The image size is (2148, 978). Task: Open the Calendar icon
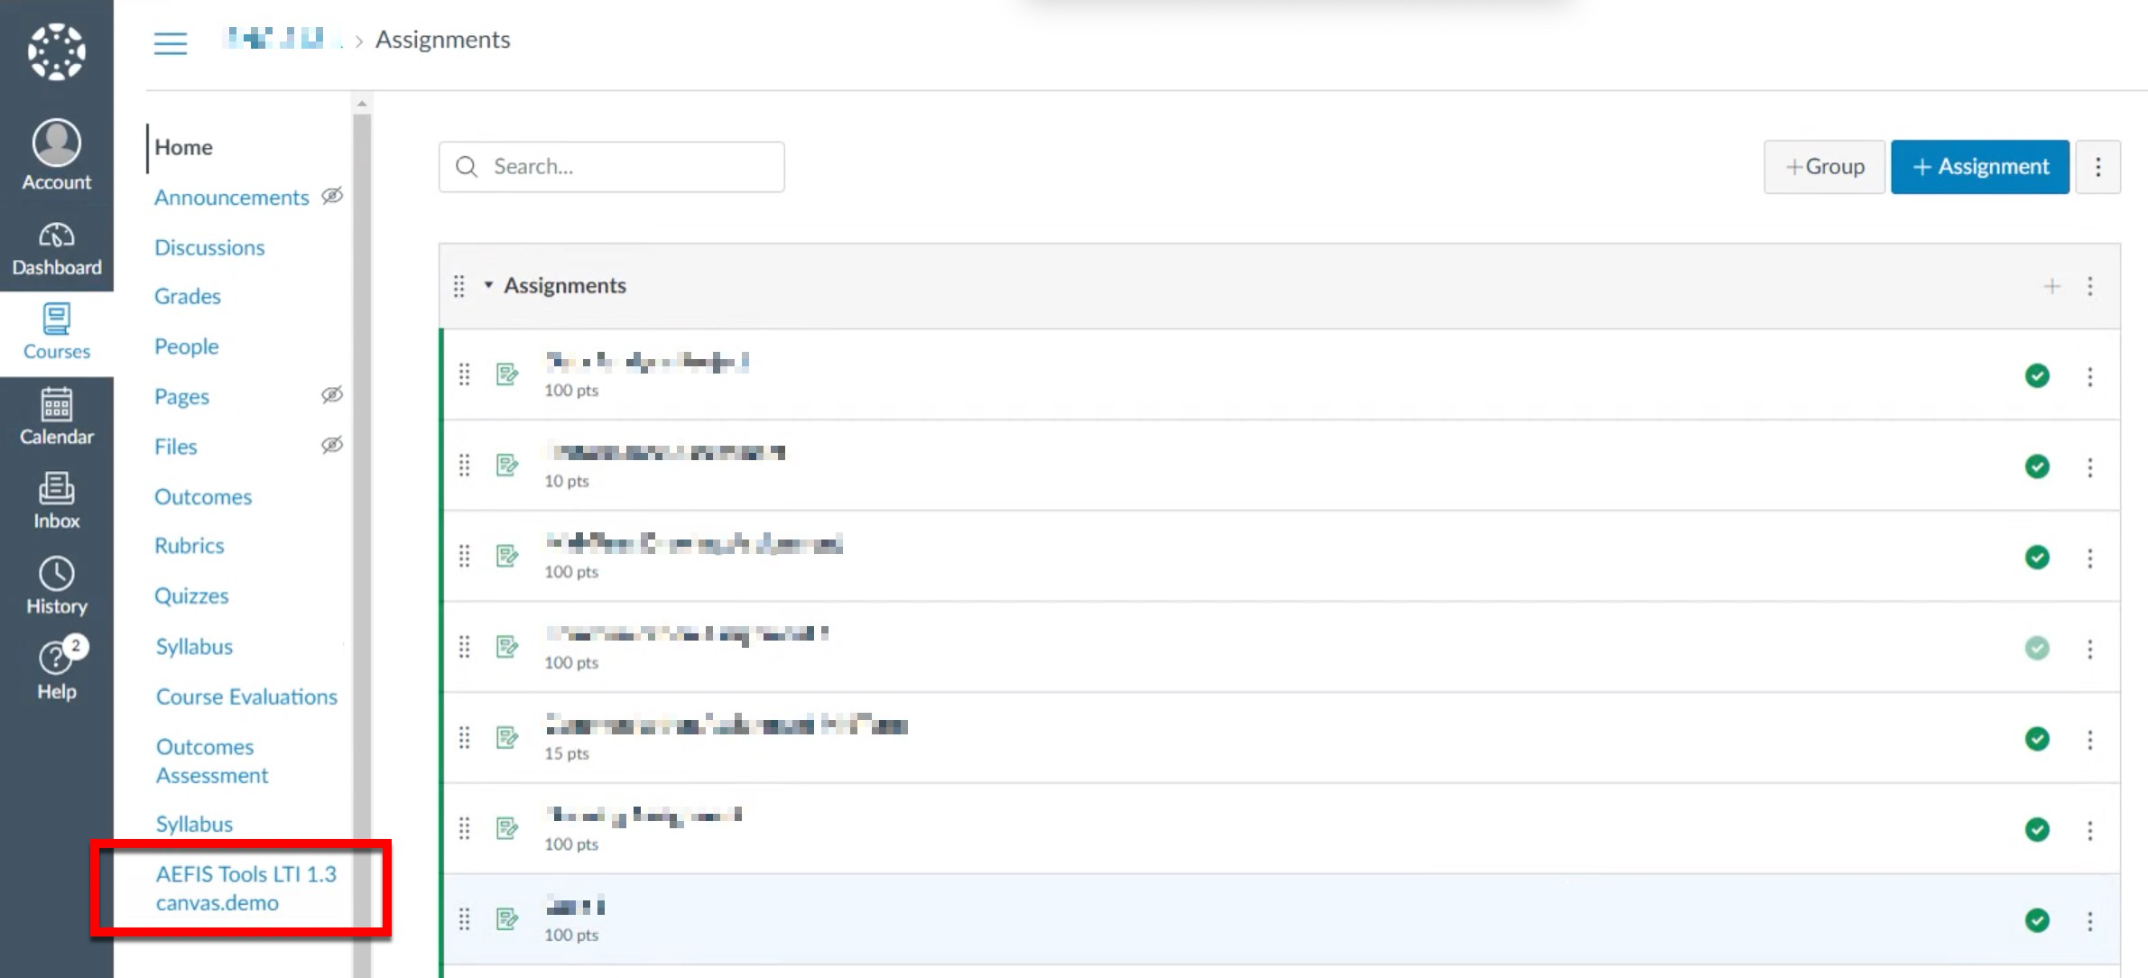pos(56,416)
